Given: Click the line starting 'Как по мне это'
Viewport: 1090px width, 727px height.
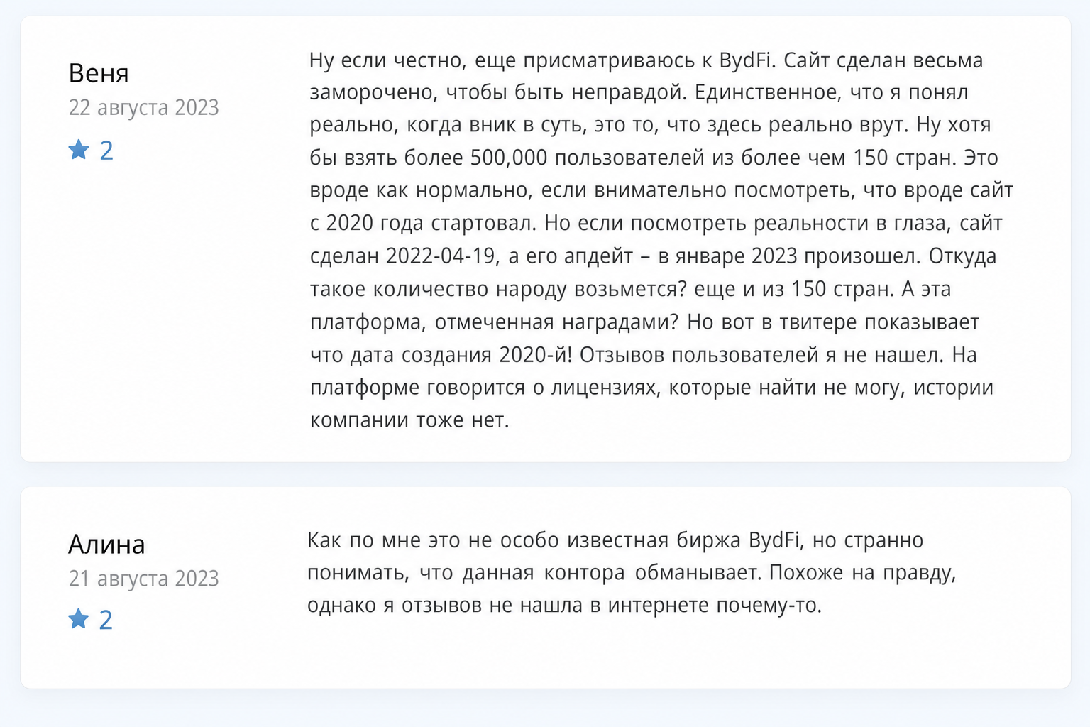Looking at the screenshot, I should pyautogui.click(x=615, y=541).
